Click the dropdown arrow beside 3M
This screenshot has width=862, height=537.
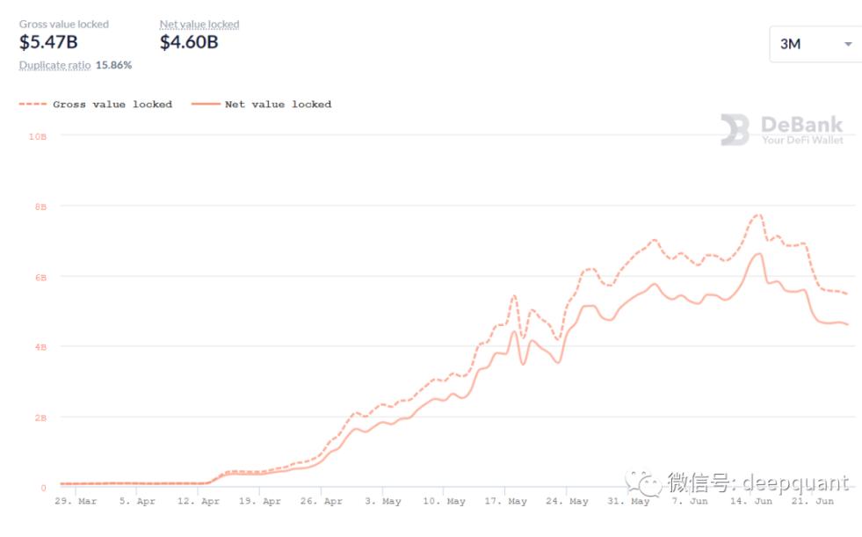tap(848, 44)
